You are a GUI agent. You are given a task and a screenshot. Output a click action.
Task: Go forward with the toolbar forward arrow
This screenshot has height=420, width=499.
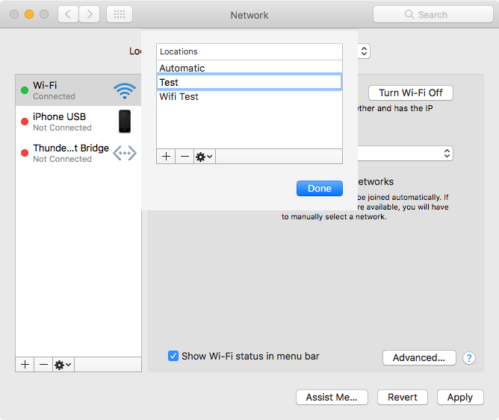(90, 14)
